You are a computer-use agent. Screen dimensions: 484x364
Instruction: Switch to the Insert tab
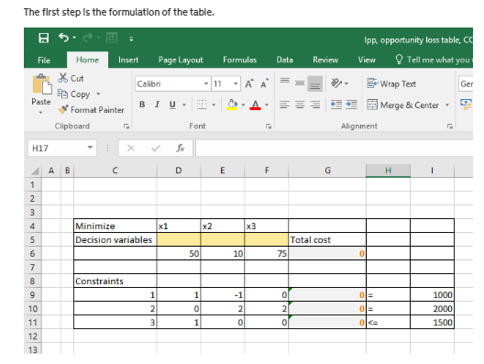(x=128, y=60)
